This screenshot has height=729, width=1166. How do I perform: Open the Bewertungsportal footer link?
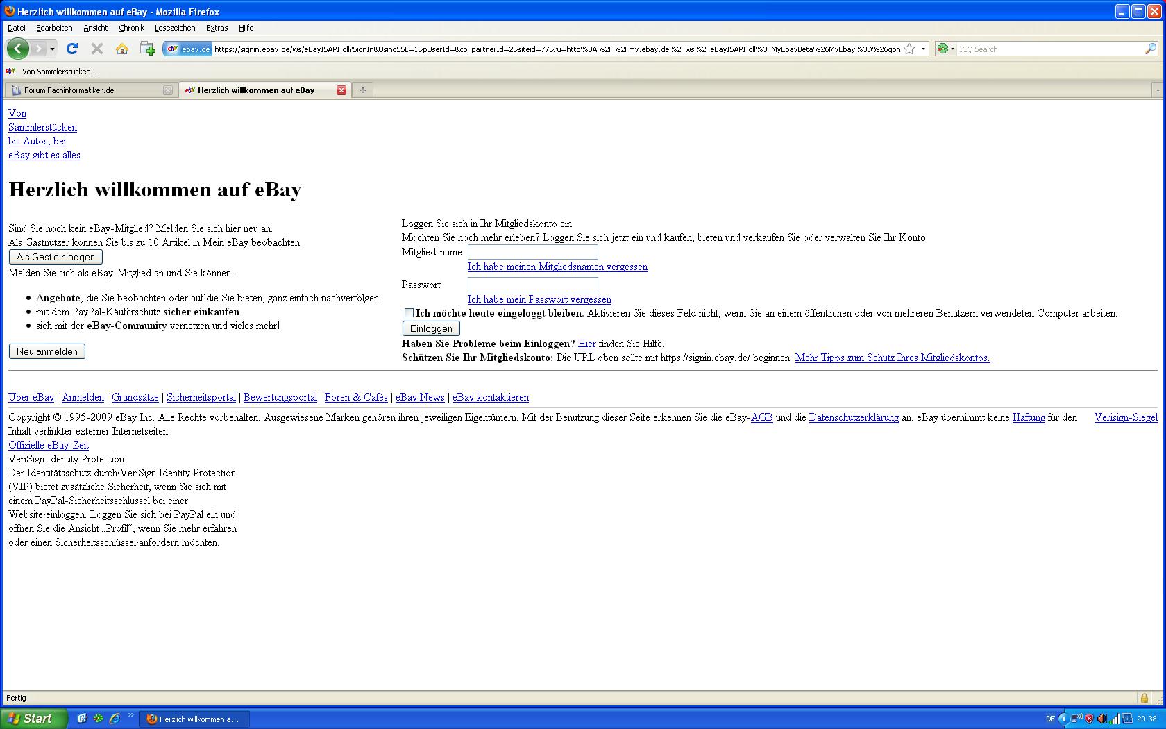pos(280,397)
